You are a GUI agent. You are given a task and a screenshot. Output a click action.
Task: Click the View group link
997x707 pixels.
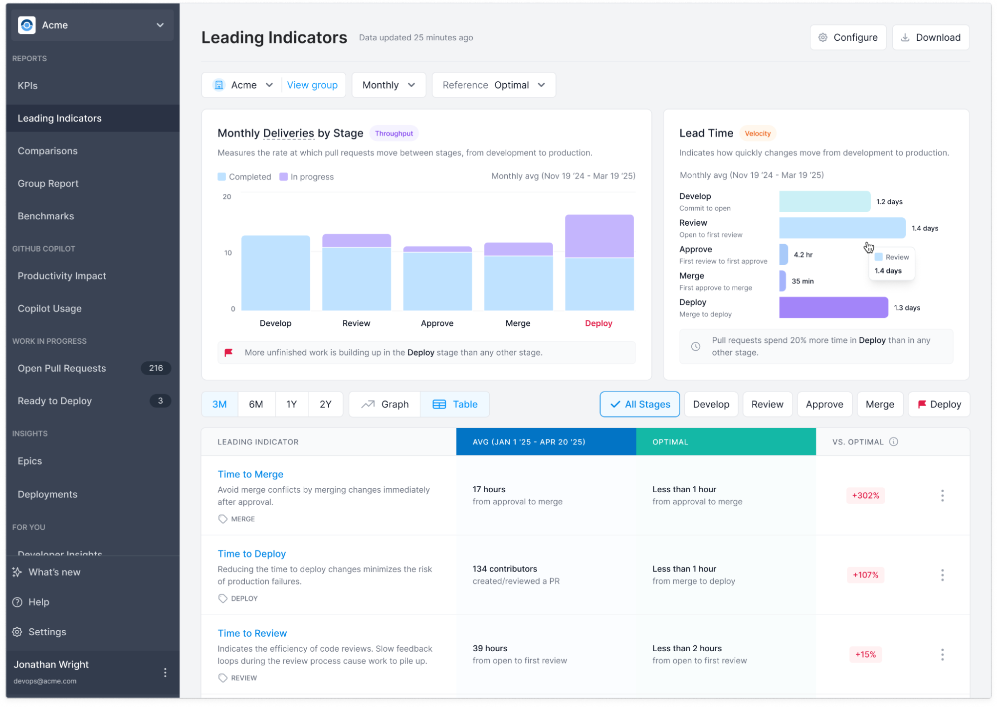(313, 85)
